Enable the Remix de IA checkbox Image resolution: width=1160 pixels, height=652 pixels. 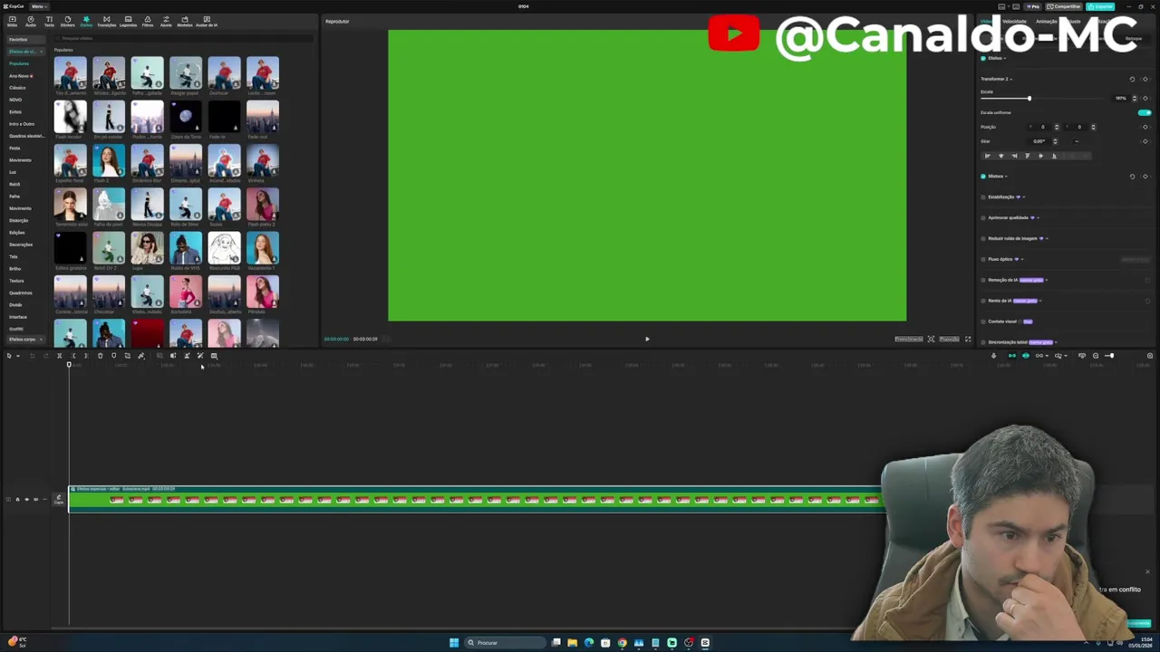(x=983, y=301)
